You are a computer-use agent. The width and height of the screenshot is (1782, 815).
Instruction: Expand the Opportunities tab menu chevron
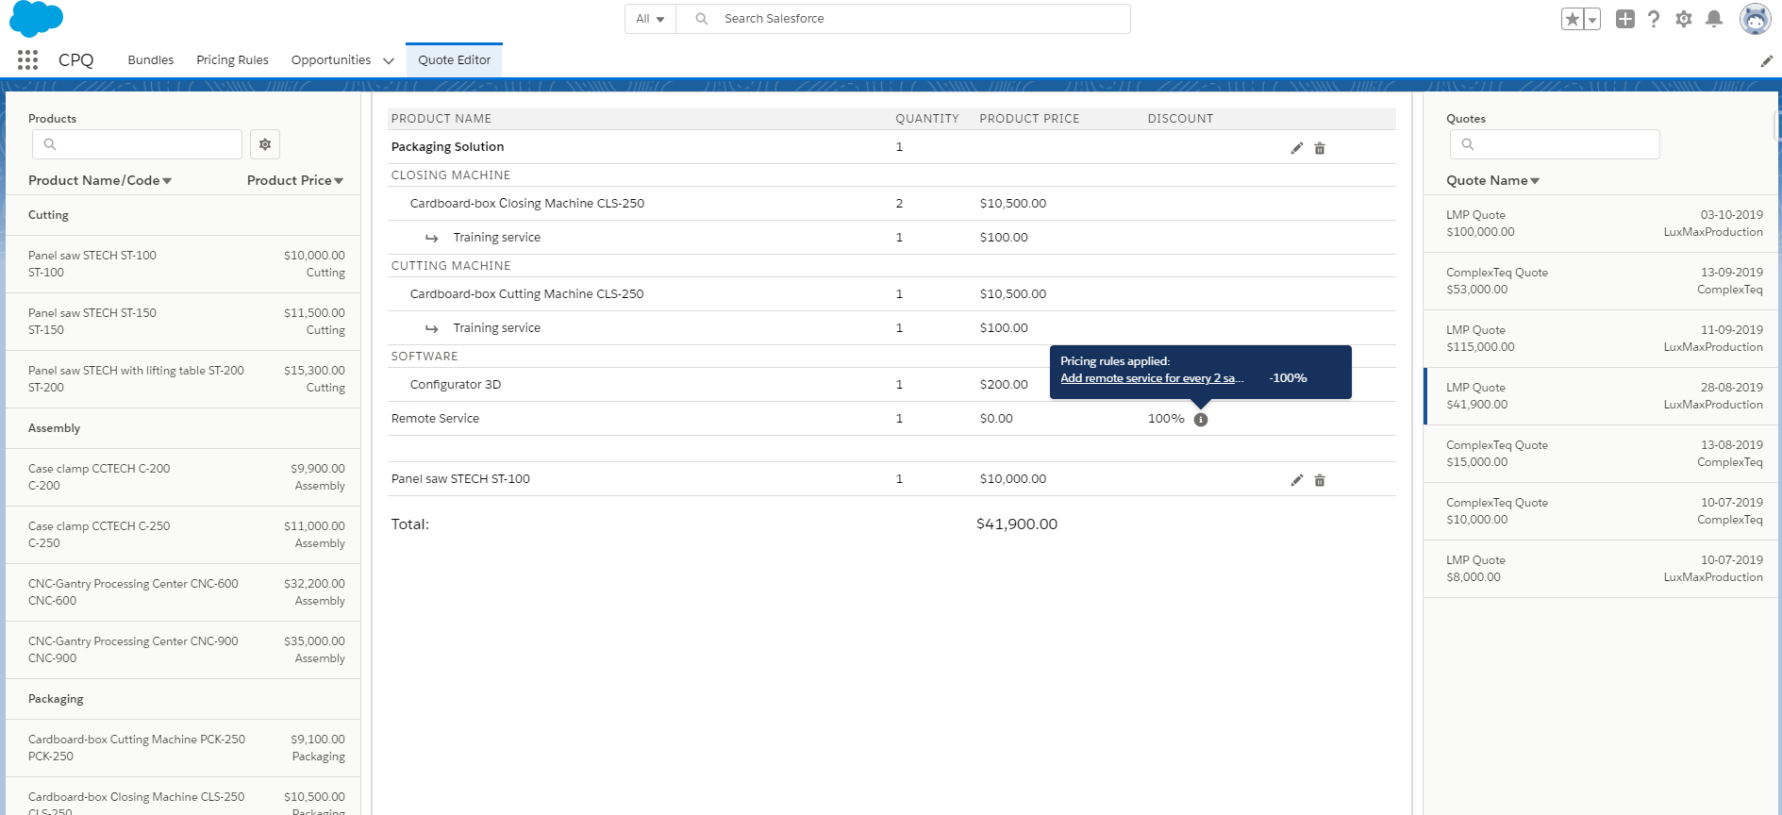click(x=389, y=61)
